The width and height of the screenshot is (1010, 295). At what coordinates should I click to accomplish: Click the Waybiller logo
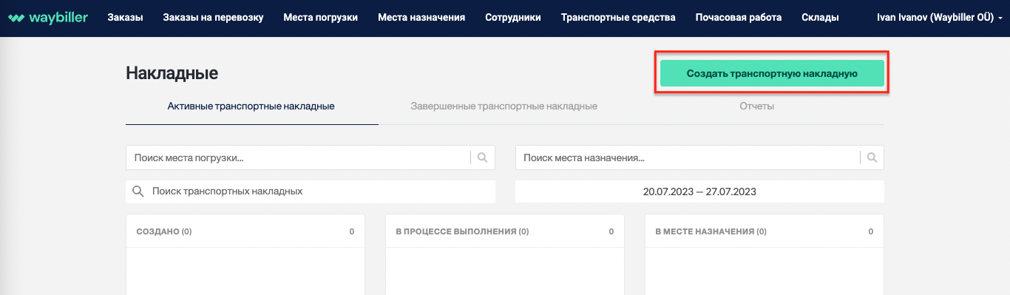48,17
